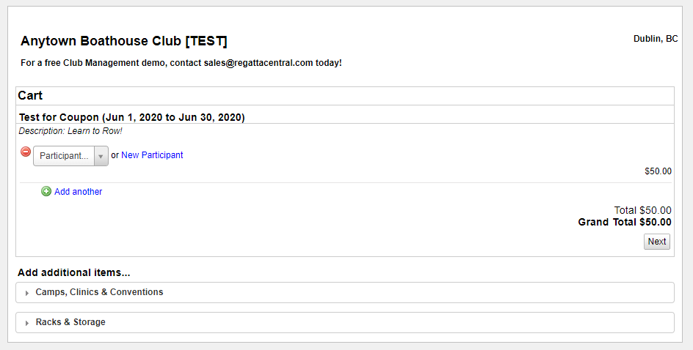Click the green plus icon beside Add another
This screenshot has width=693, height=350.
(46, 191)
